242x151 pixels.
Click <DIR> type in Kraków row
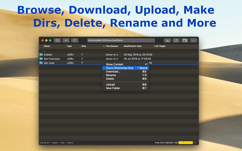point(70,55)
